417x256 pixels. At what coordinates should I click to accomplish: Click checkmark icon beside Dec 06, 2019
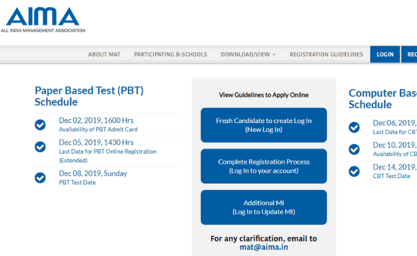coord(354,127)
